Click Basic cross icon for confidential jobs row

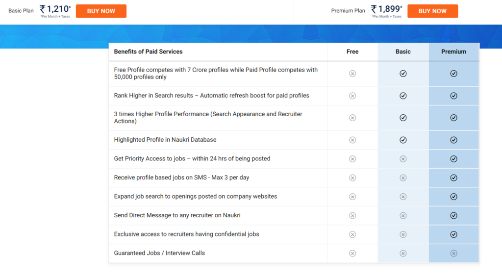[x=403, y=234]
